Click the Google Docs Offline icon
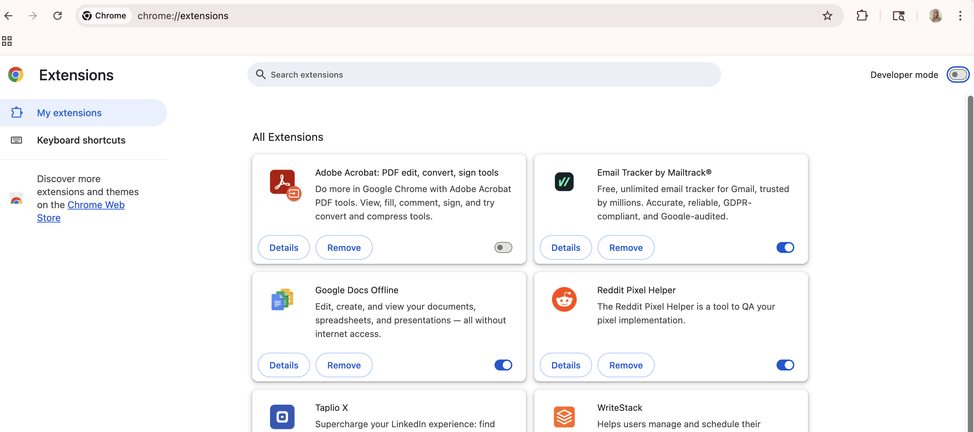 (282, 299)
